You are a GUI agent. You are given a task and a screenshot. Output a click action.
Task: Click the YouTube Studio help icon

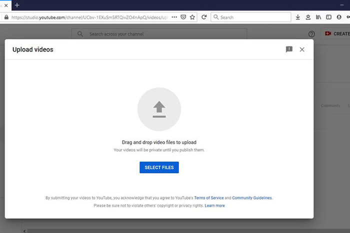311,34
